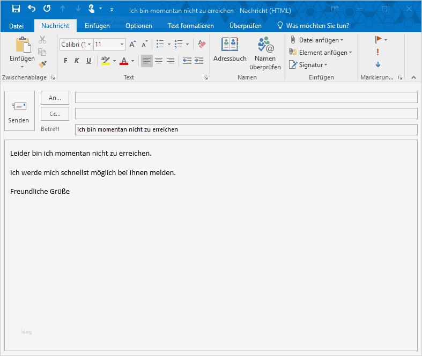Apply the red font color swatch
Image resolution: width=422 pixels, height=356 pixels.
click(x=124, y=61)
